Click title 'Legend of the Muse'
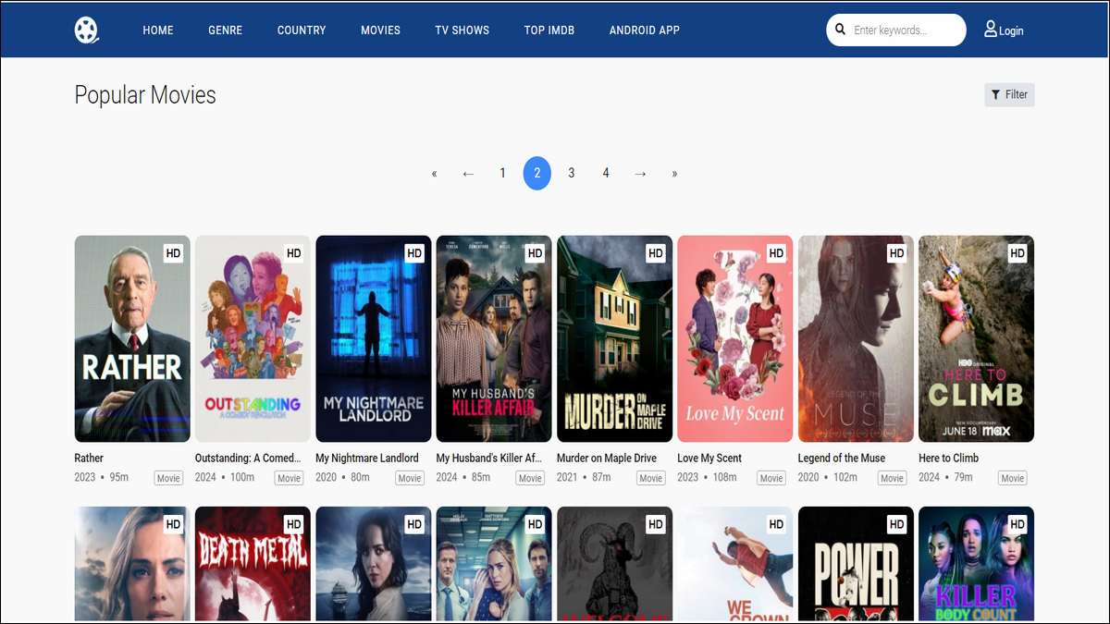The image size is (1110, 624). pyautogui.click(x=842, y=458)
